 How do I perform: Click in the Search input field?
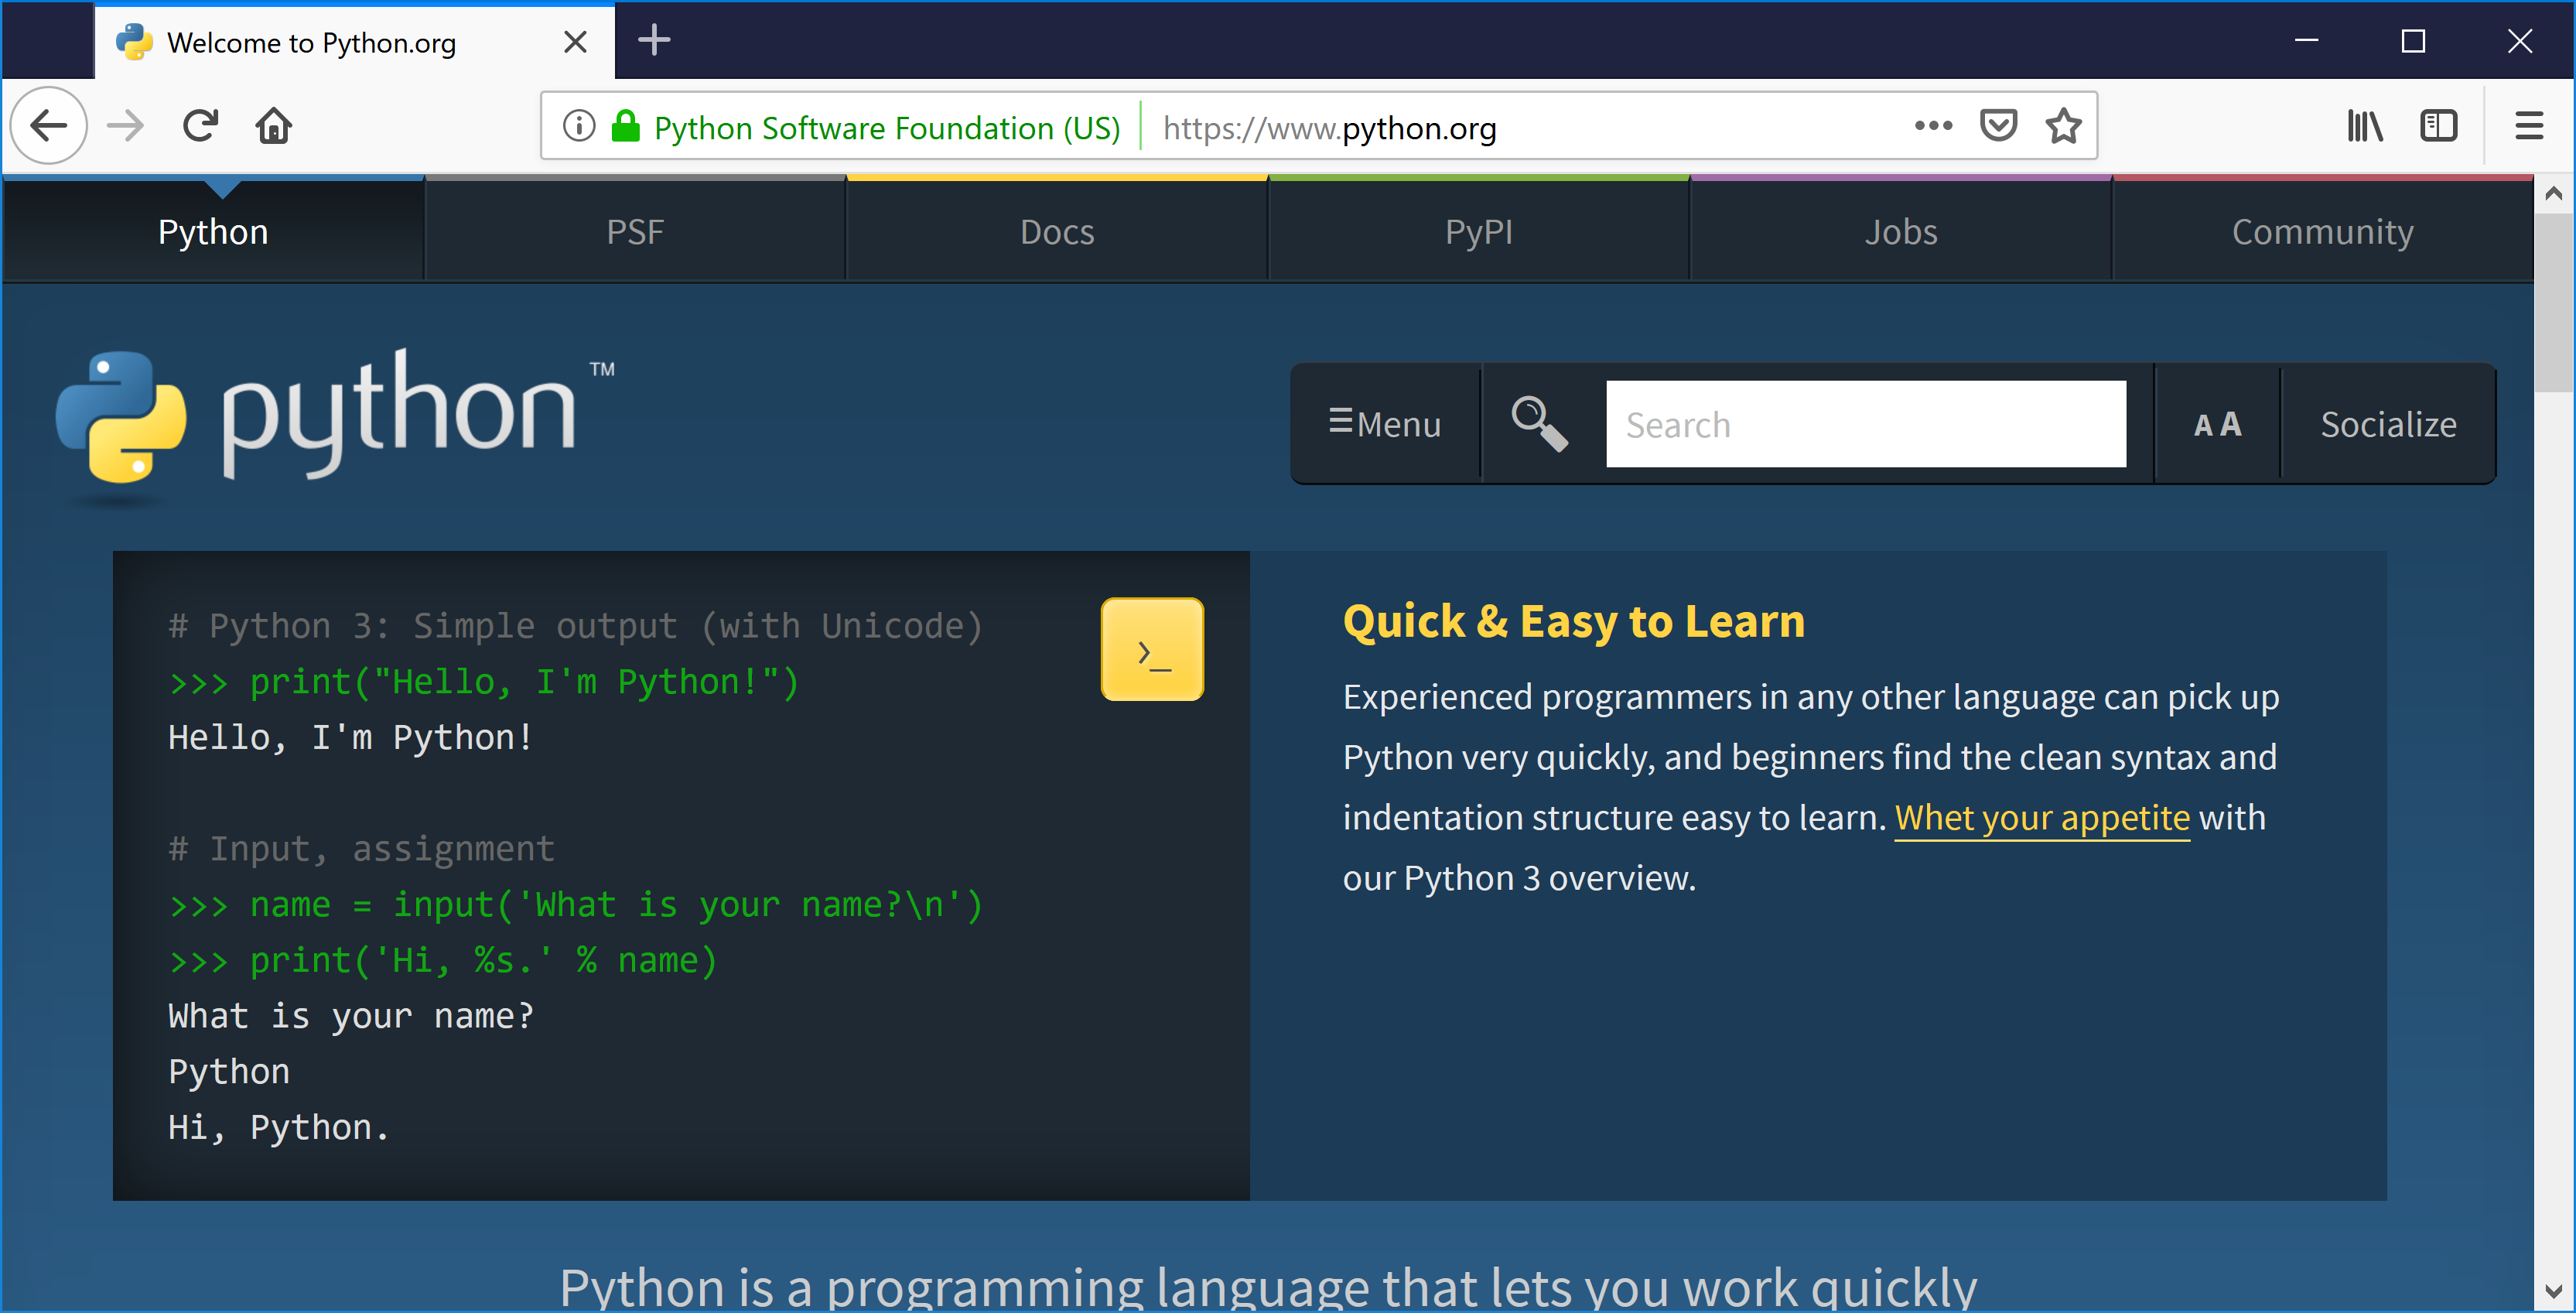click(1866, 424)
